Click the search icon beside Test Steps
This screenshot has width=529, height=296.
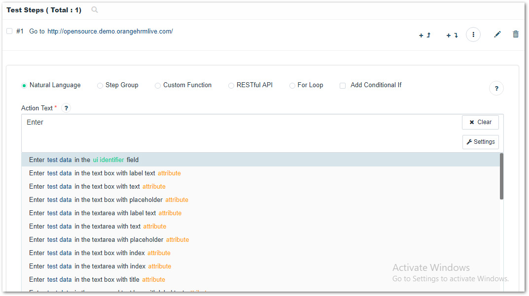tap(95, 10)
